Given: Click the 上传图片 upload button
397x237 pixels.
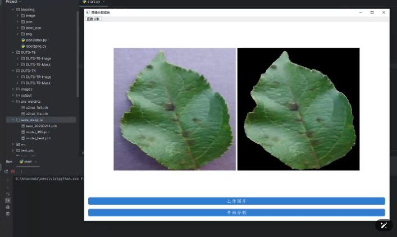Looking at the screenshot, I should tap(236, 201).
